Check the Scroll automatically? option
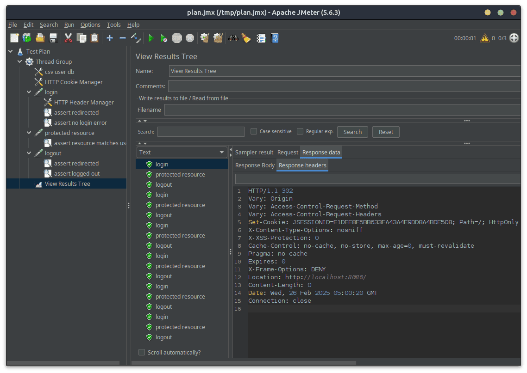Image resolution: width=527 pixels, height=373 pixels. [x=142, y=352]
